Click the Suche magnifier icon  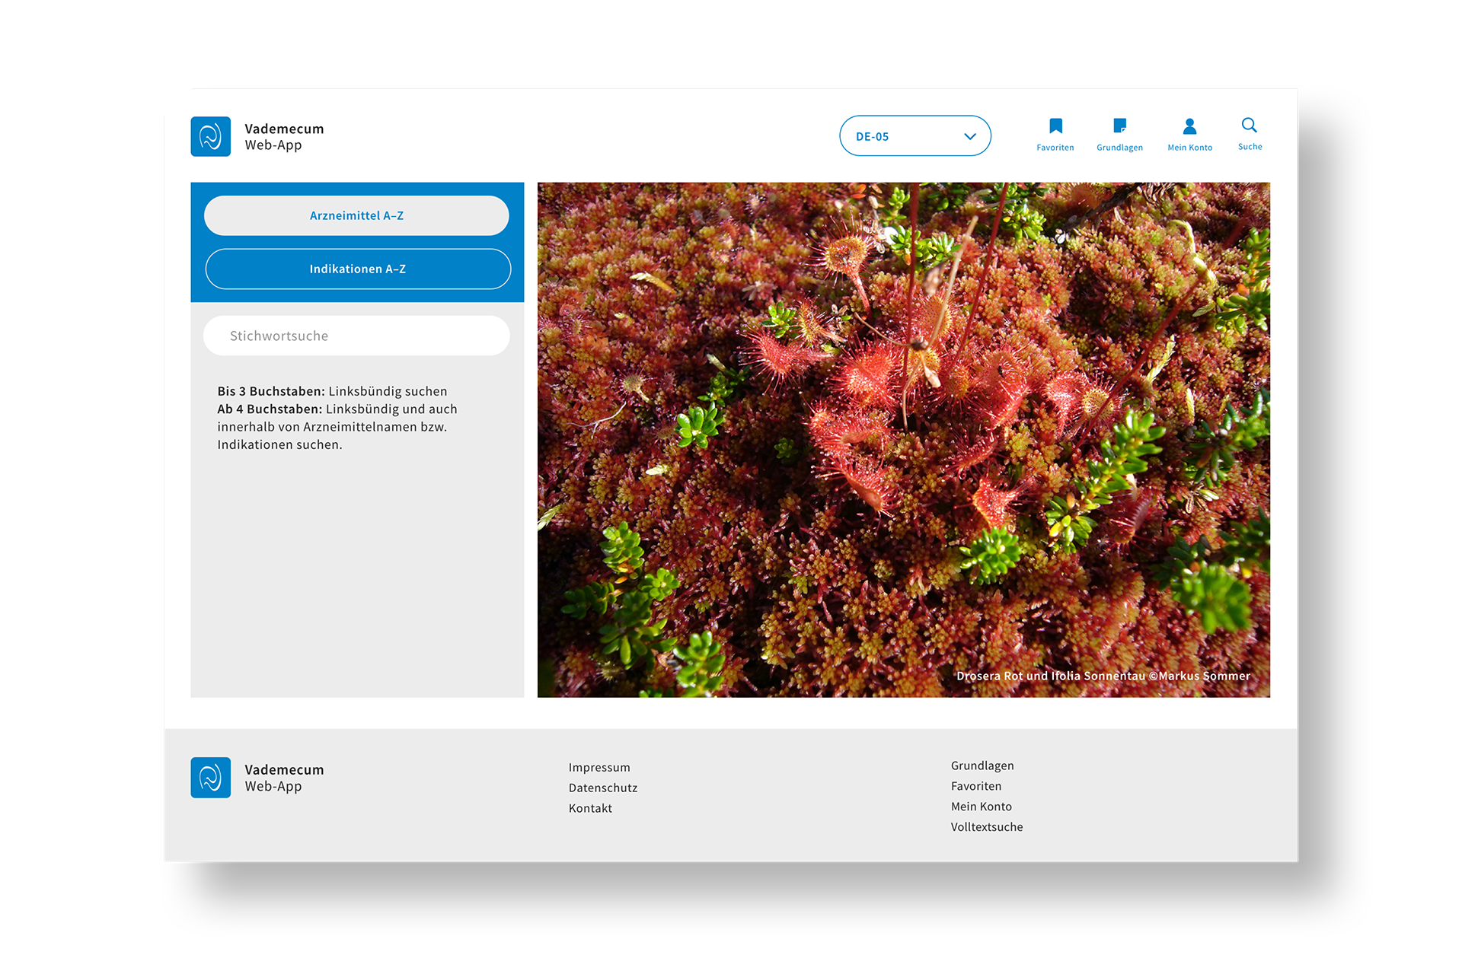point(1249,126)
